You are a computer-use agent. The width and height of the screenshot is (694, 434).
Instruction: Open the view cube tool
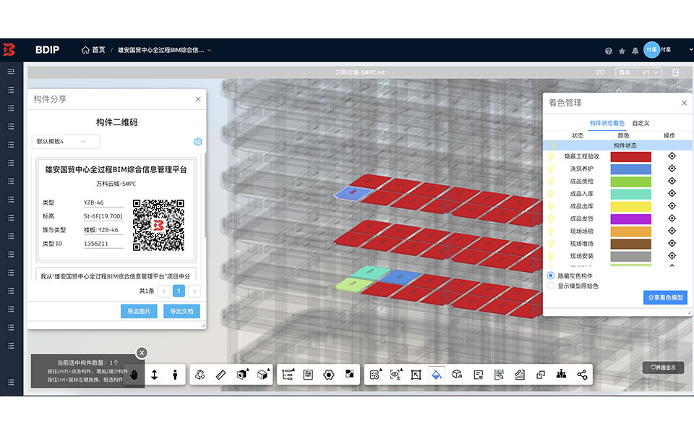(x=263, y=375)
